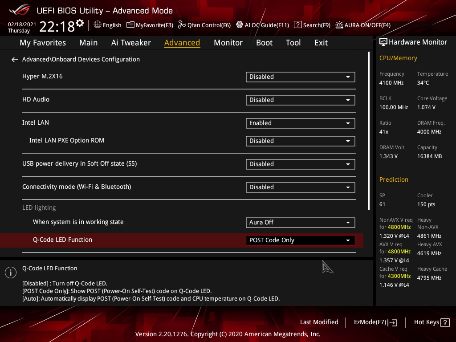Image resolution: width=456 pixels, height=342 pixels.
Task: Open the working state Aura dropdown
Action: point(301,223)
